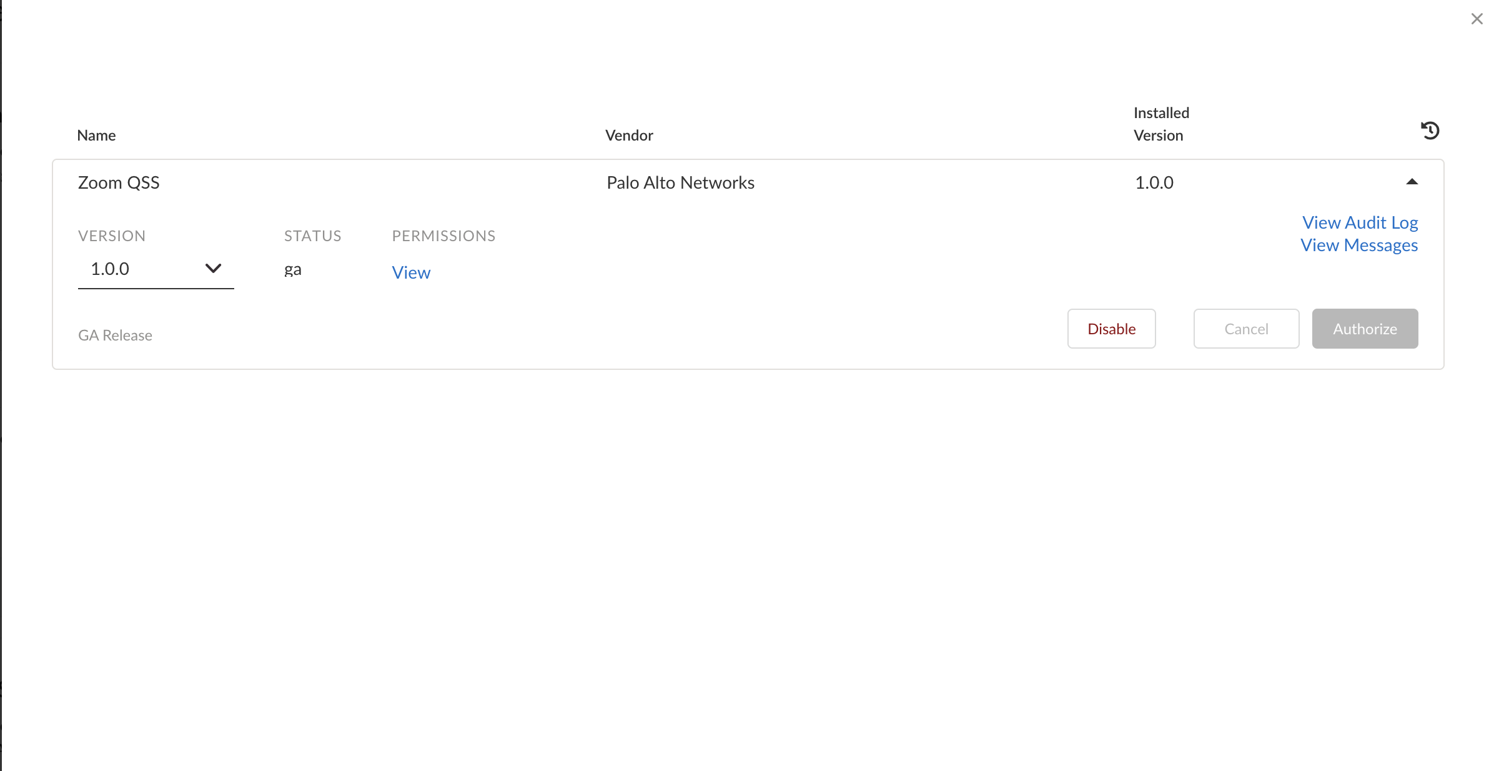
Task: Click the View link under PERMISSIONS
Action: pos(411,272)
